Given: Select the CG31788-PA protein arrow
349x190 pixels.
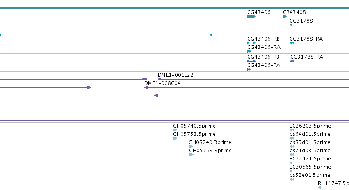Looking at the screenshot, I should (292, 61).
